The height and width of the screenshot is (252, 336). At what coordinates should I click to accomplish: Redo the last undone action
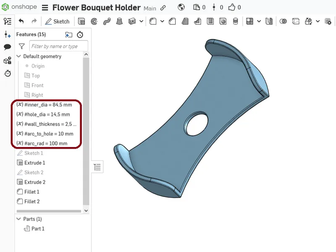coord(34,21)
